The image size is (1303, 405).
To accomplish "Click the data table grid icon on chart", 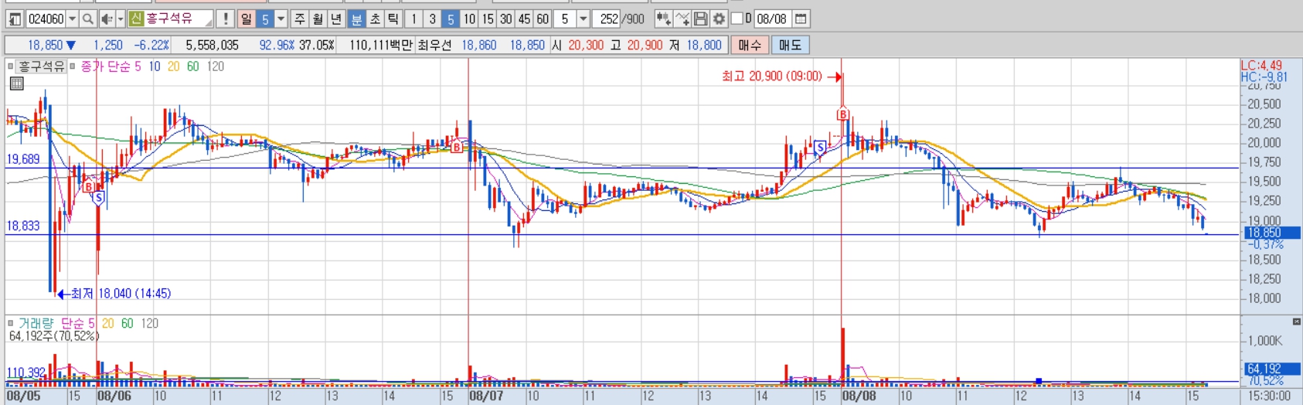I will (x=16, y=83).
